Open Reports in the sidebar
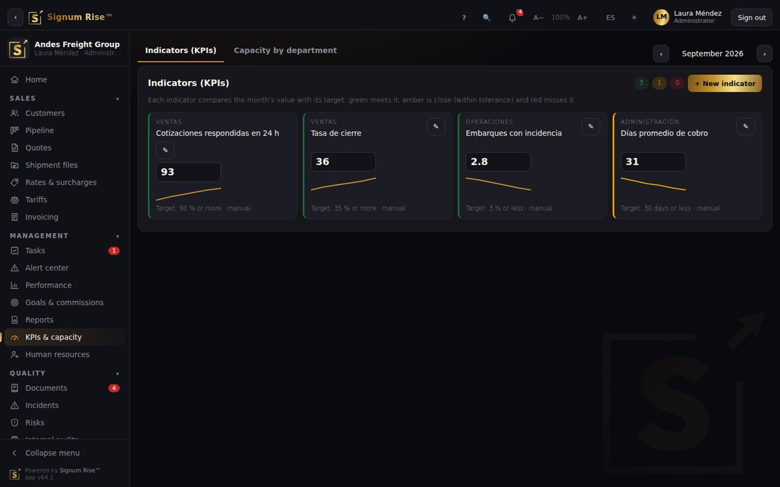This screenshot has width=780, height=487. (65, 319)
